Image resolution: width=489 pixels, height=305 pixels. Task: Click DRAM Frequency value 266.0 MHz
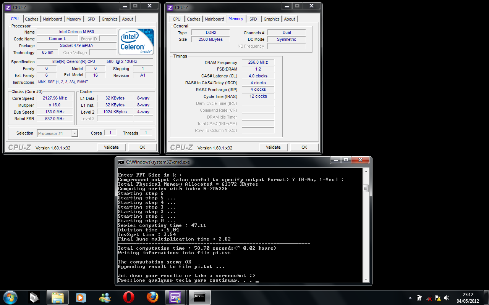258,63
